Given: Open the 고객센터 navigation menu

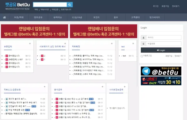Looking at the screenshot, I should click(x=135, y=17).
